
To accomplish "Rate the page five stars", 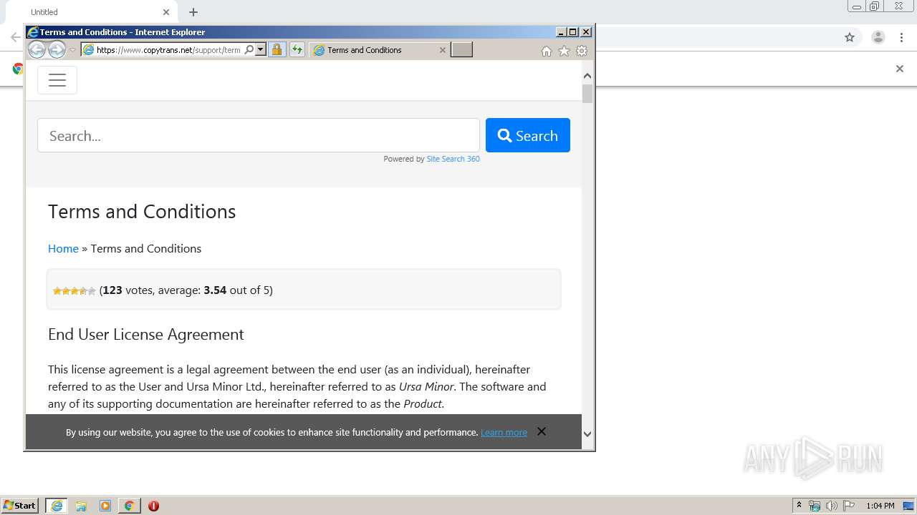I will click(92, 290).
